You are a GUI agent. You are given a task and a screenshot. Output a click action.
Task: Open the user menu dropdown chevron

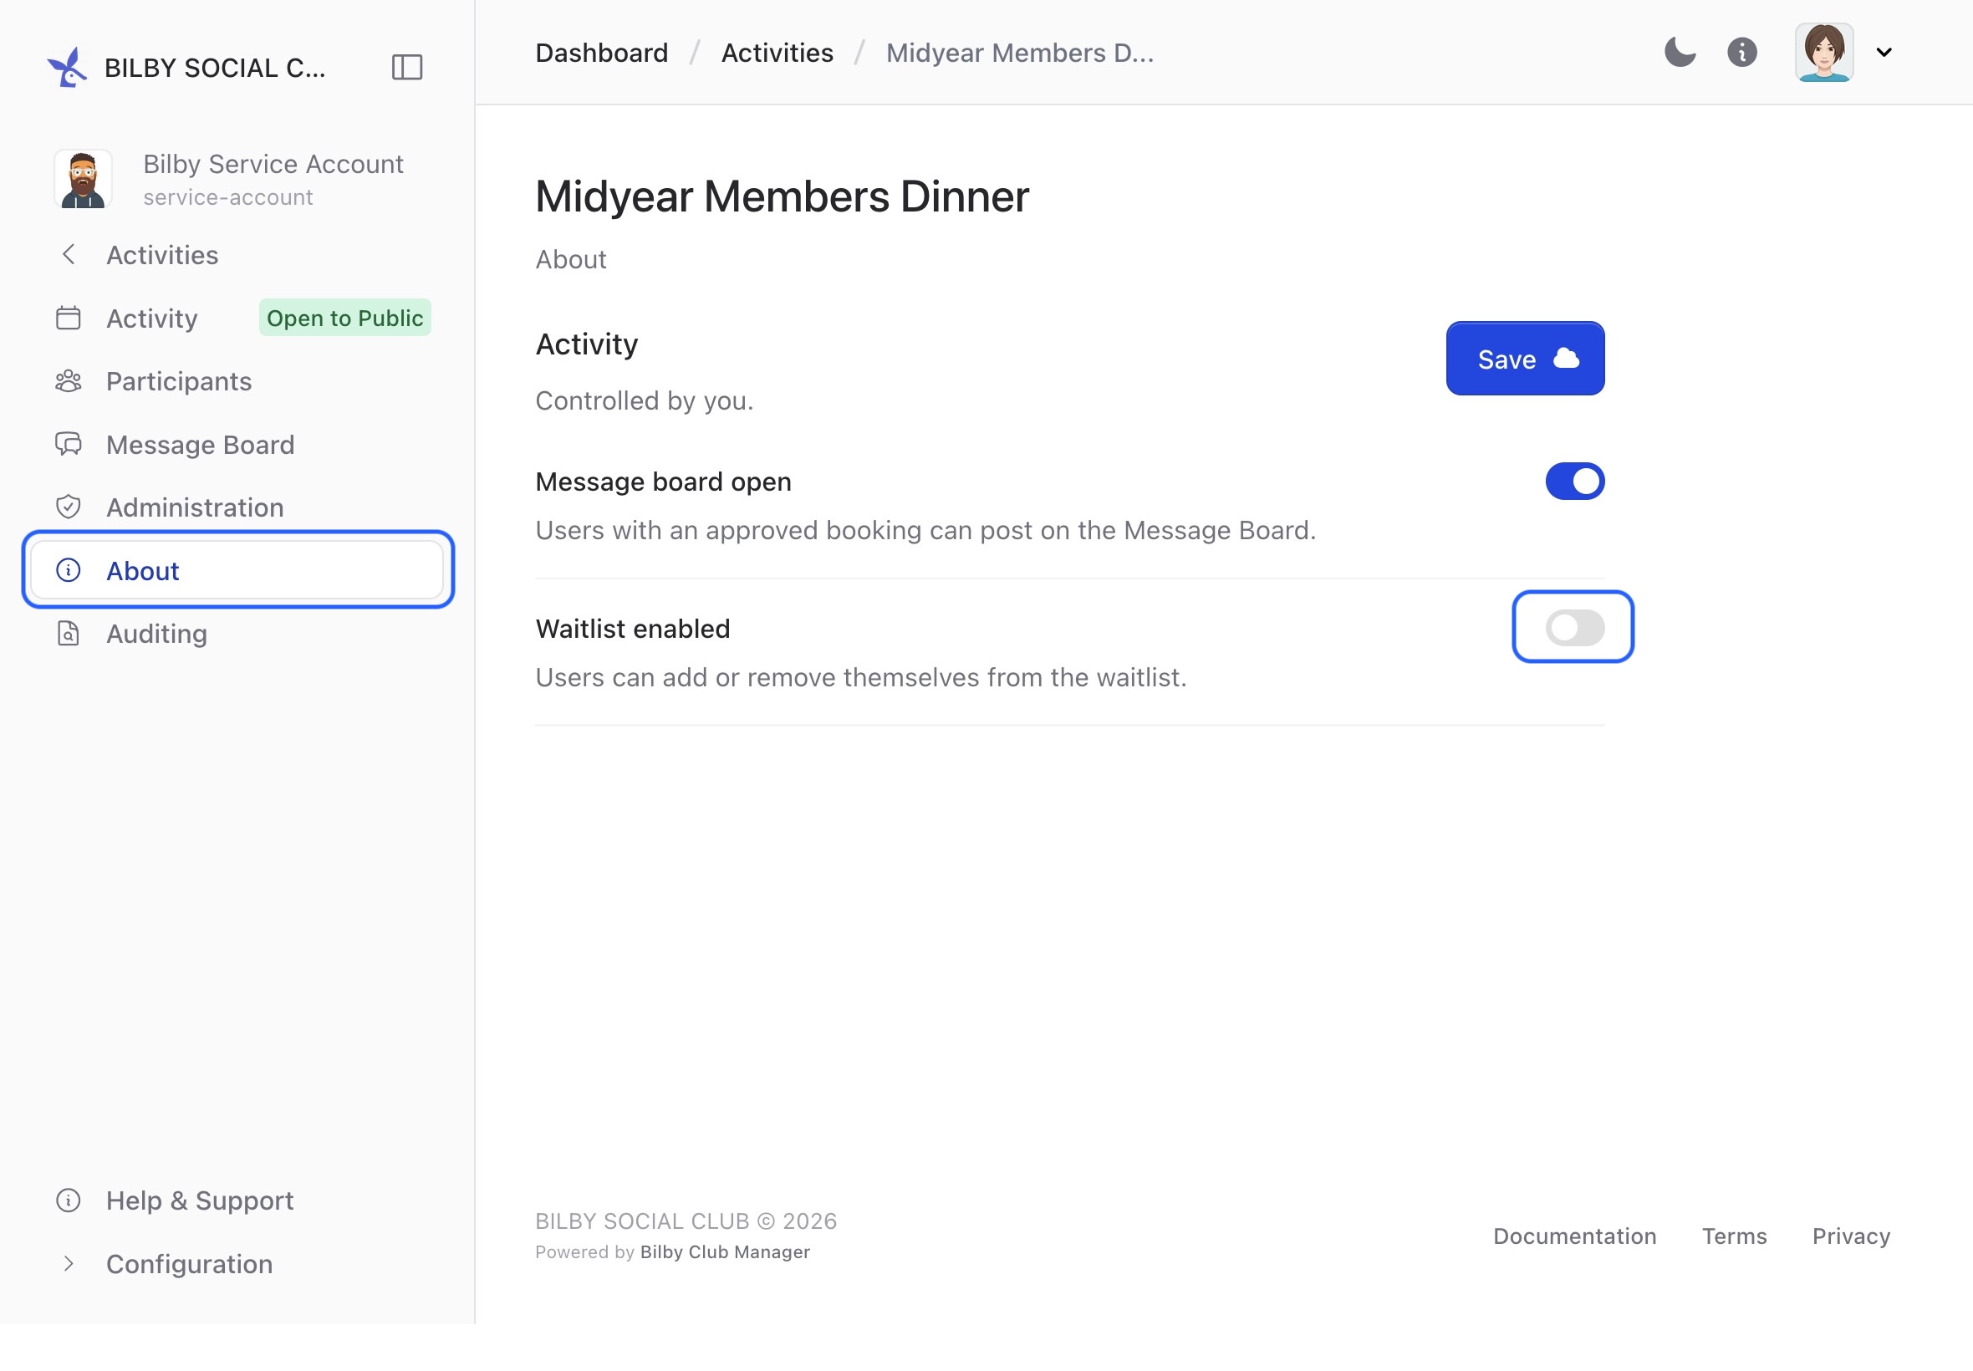click(x=1884, y=53)
